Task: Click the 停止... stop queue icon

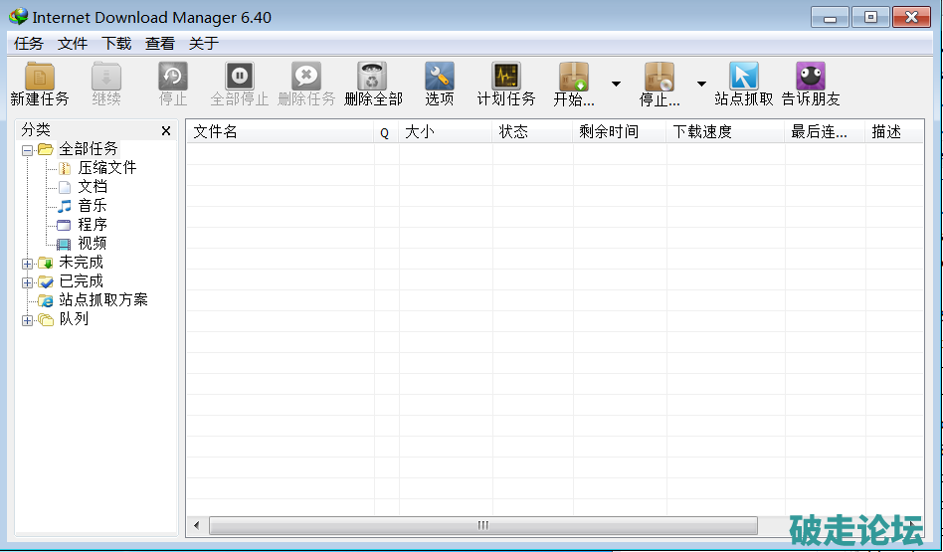Action: pos(660,77)
